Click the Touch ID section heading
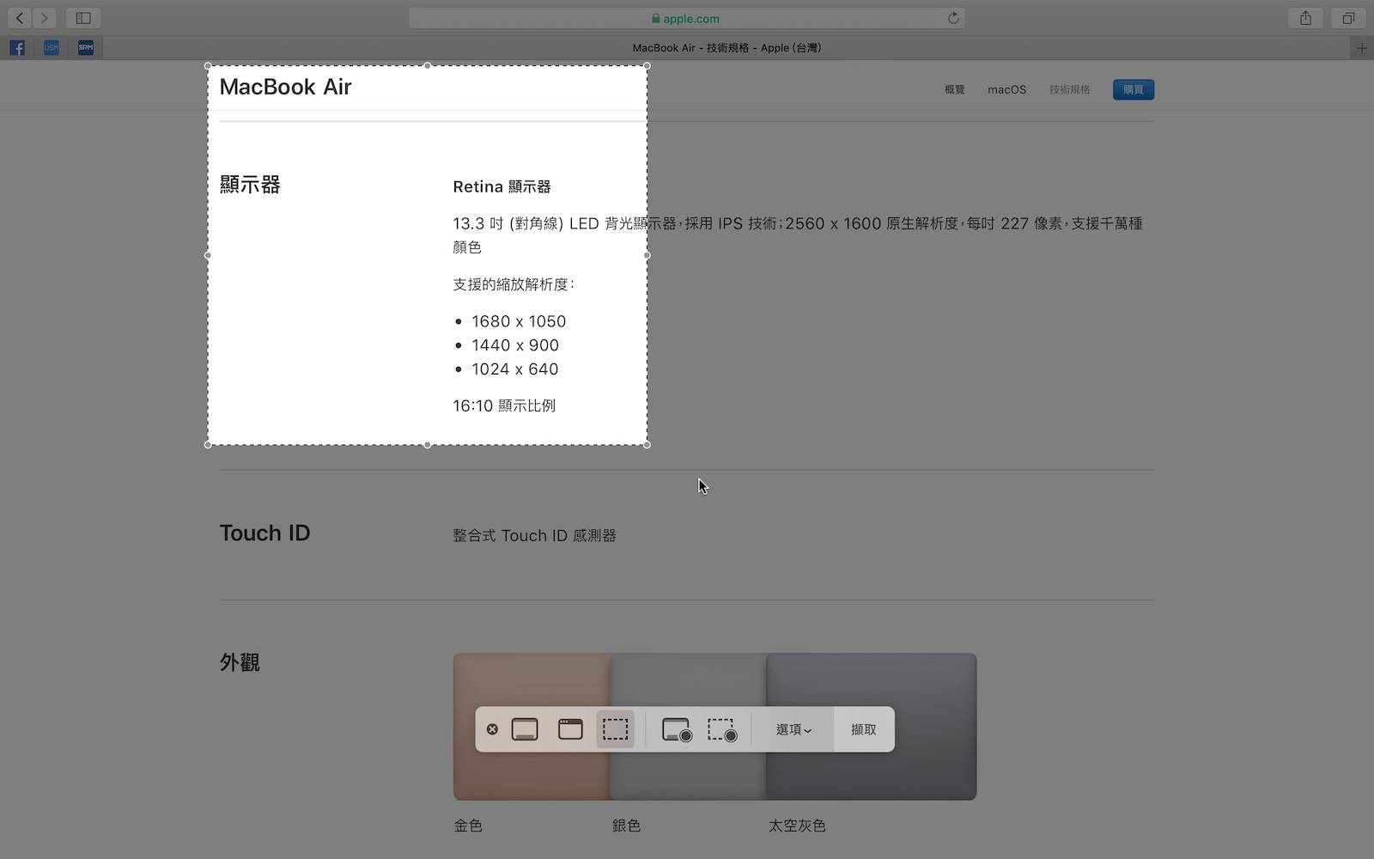Viewport: 1374px width, 859px height. (264, 533)
